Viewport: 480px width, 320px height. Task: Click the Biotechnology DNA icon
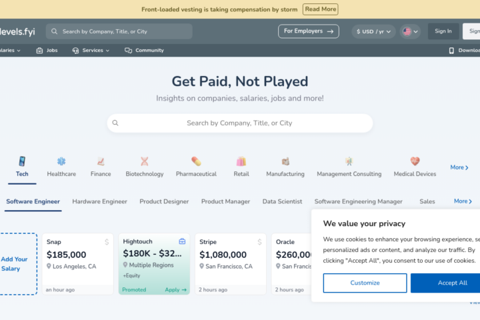click(x=145, y=161)
